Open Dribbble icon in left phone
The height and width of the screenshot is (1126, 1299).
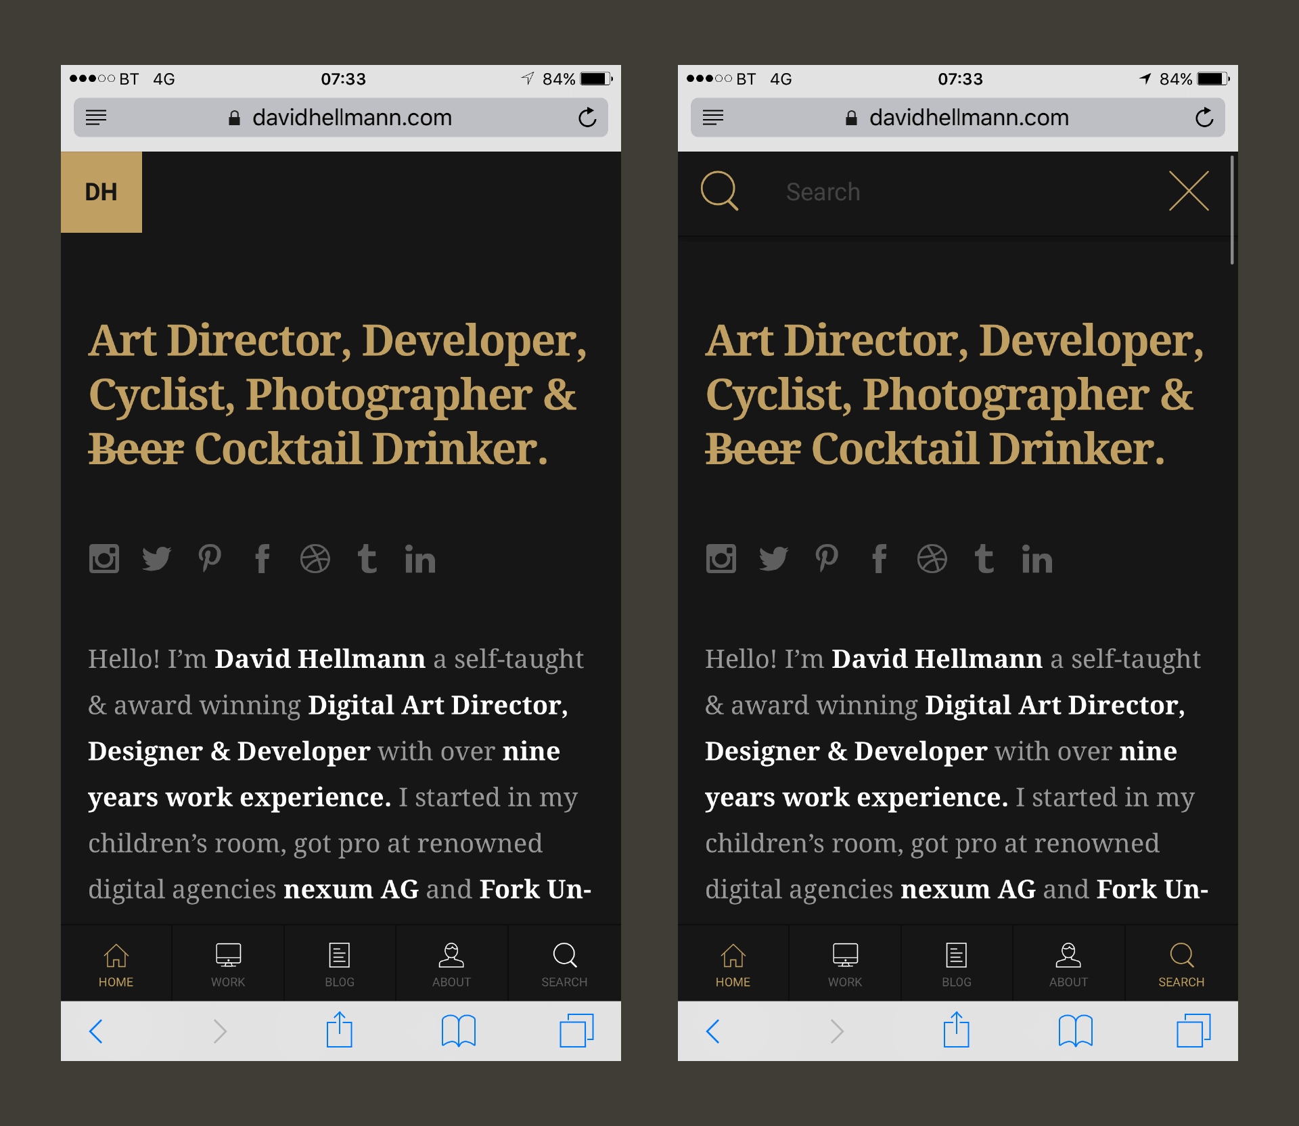coord(315,559)
